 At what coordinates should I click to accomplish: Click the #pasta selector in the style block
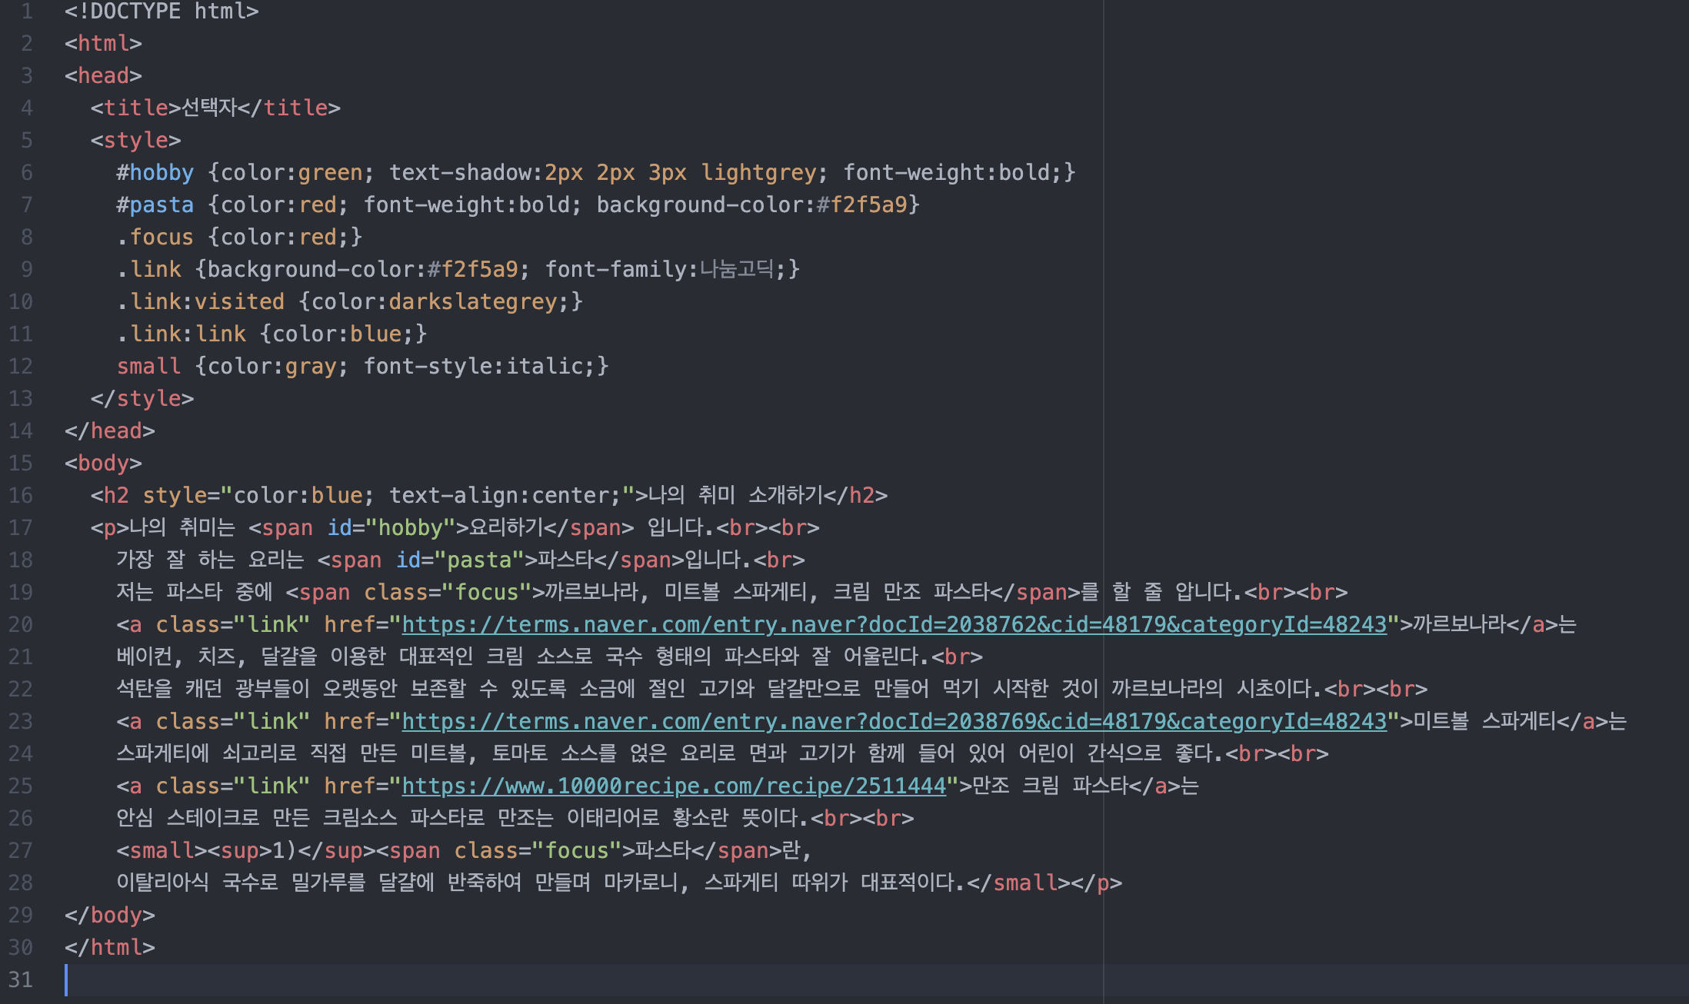[x=155, y=204]
